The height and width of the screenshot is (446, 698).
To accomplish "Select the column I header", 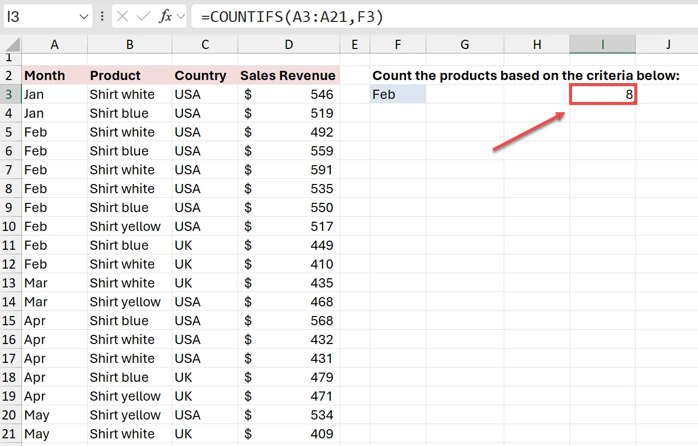I will pyautogui.click(x=603, y=45).
